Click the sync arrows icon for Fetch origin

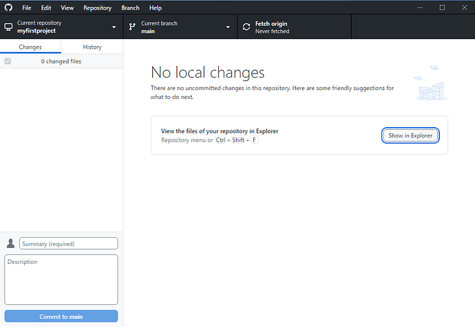pos(246,27)
